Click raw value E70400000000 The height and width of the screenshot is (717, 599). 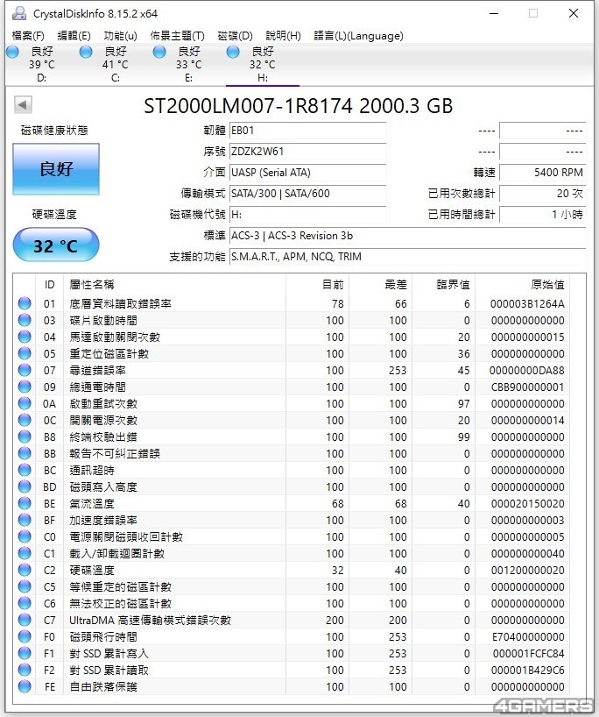click(528, 636)
